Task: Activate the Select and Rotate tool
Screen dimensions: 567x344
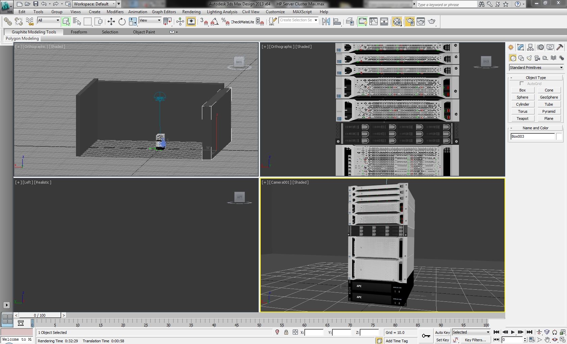Action: 122,21
